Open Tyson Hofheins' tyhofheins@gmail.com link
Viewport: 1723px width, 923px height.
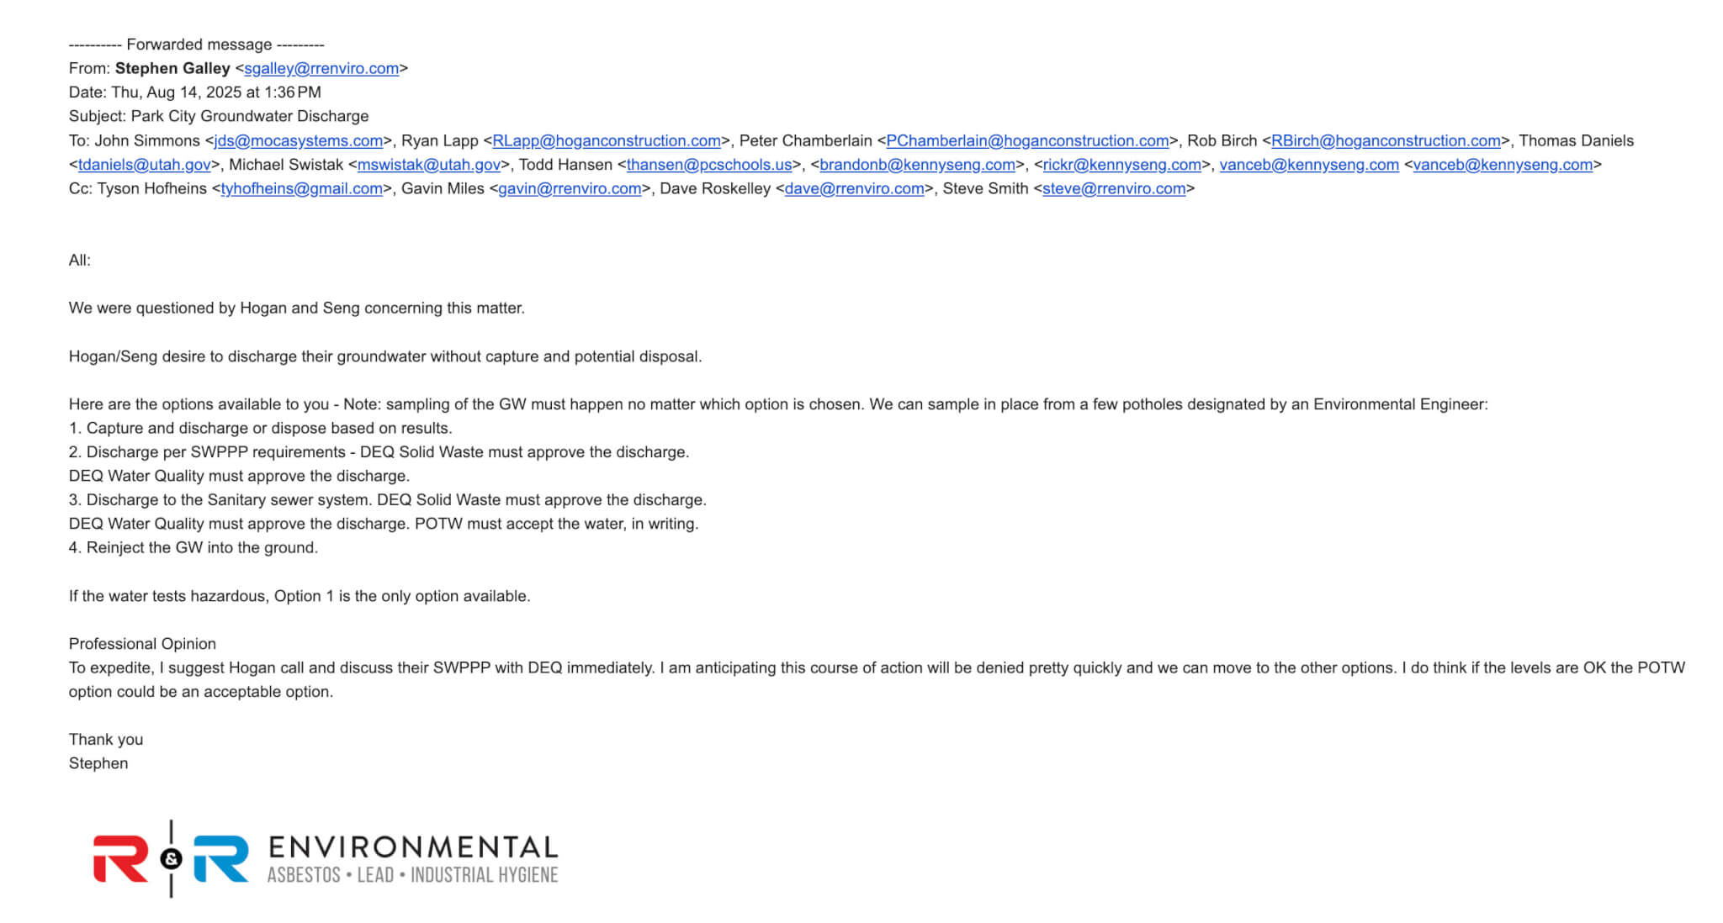[x=301, y=188]
